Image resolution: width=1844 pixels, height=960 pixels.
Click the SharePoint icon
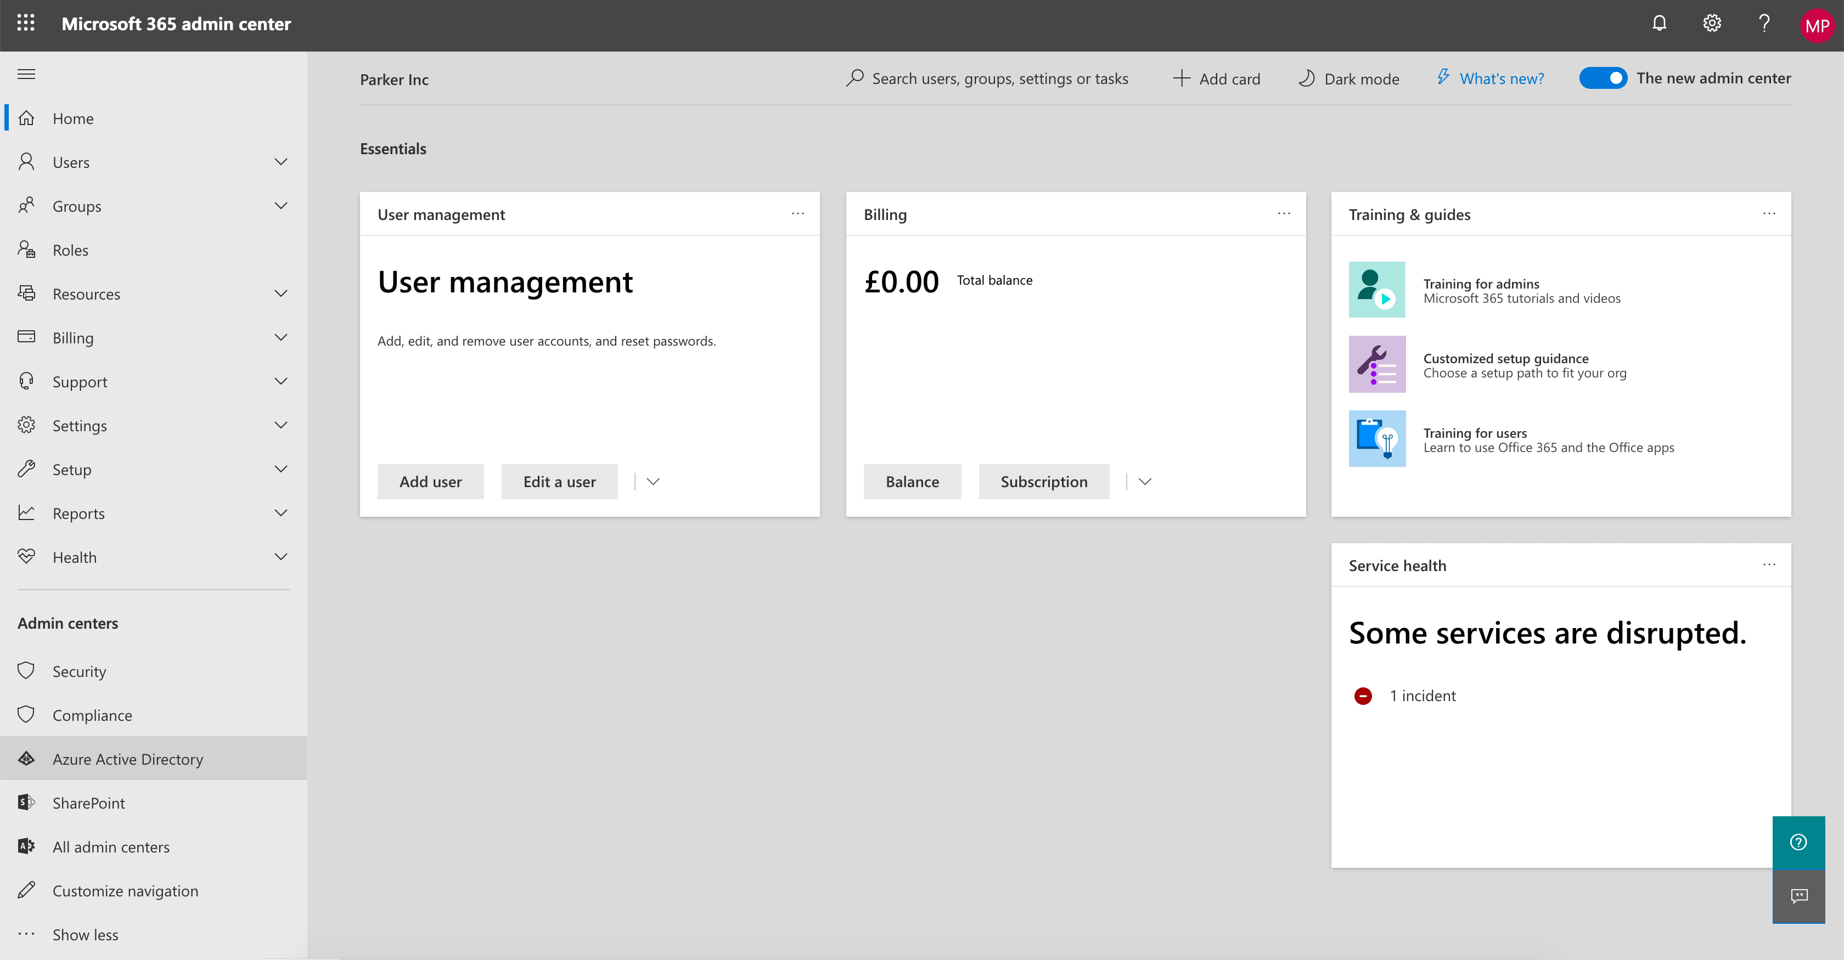point(26,803)
